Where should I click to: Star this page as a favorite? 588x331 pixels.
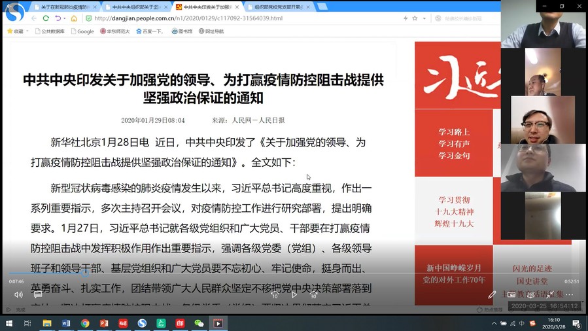tap(415, 18)
